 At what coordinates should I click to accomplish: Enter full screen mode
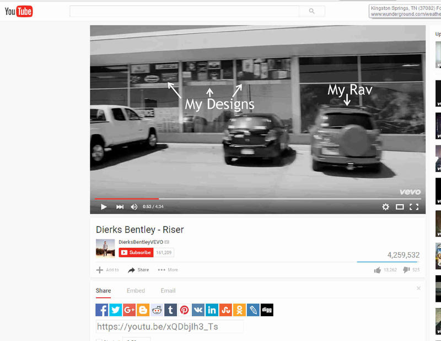coord(414,207)
